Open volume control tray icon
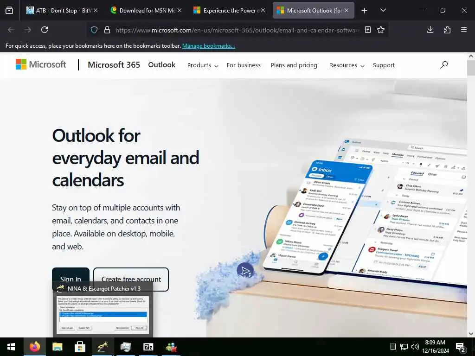Screen dimensions: 475x356 click(415, 347)
